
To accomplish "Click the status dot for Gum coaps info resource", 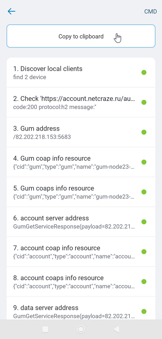I will coord(144,192).
